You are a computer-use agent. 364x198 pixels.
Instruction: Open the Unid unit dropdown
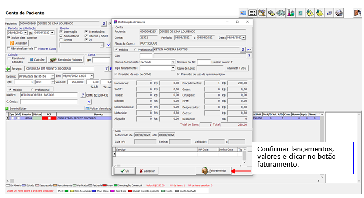53,82
